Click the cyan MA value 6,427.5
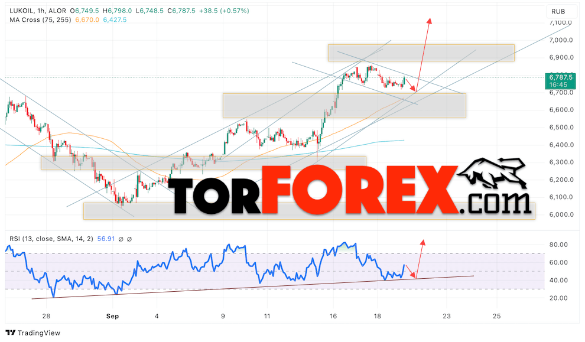 pos(115,19)
